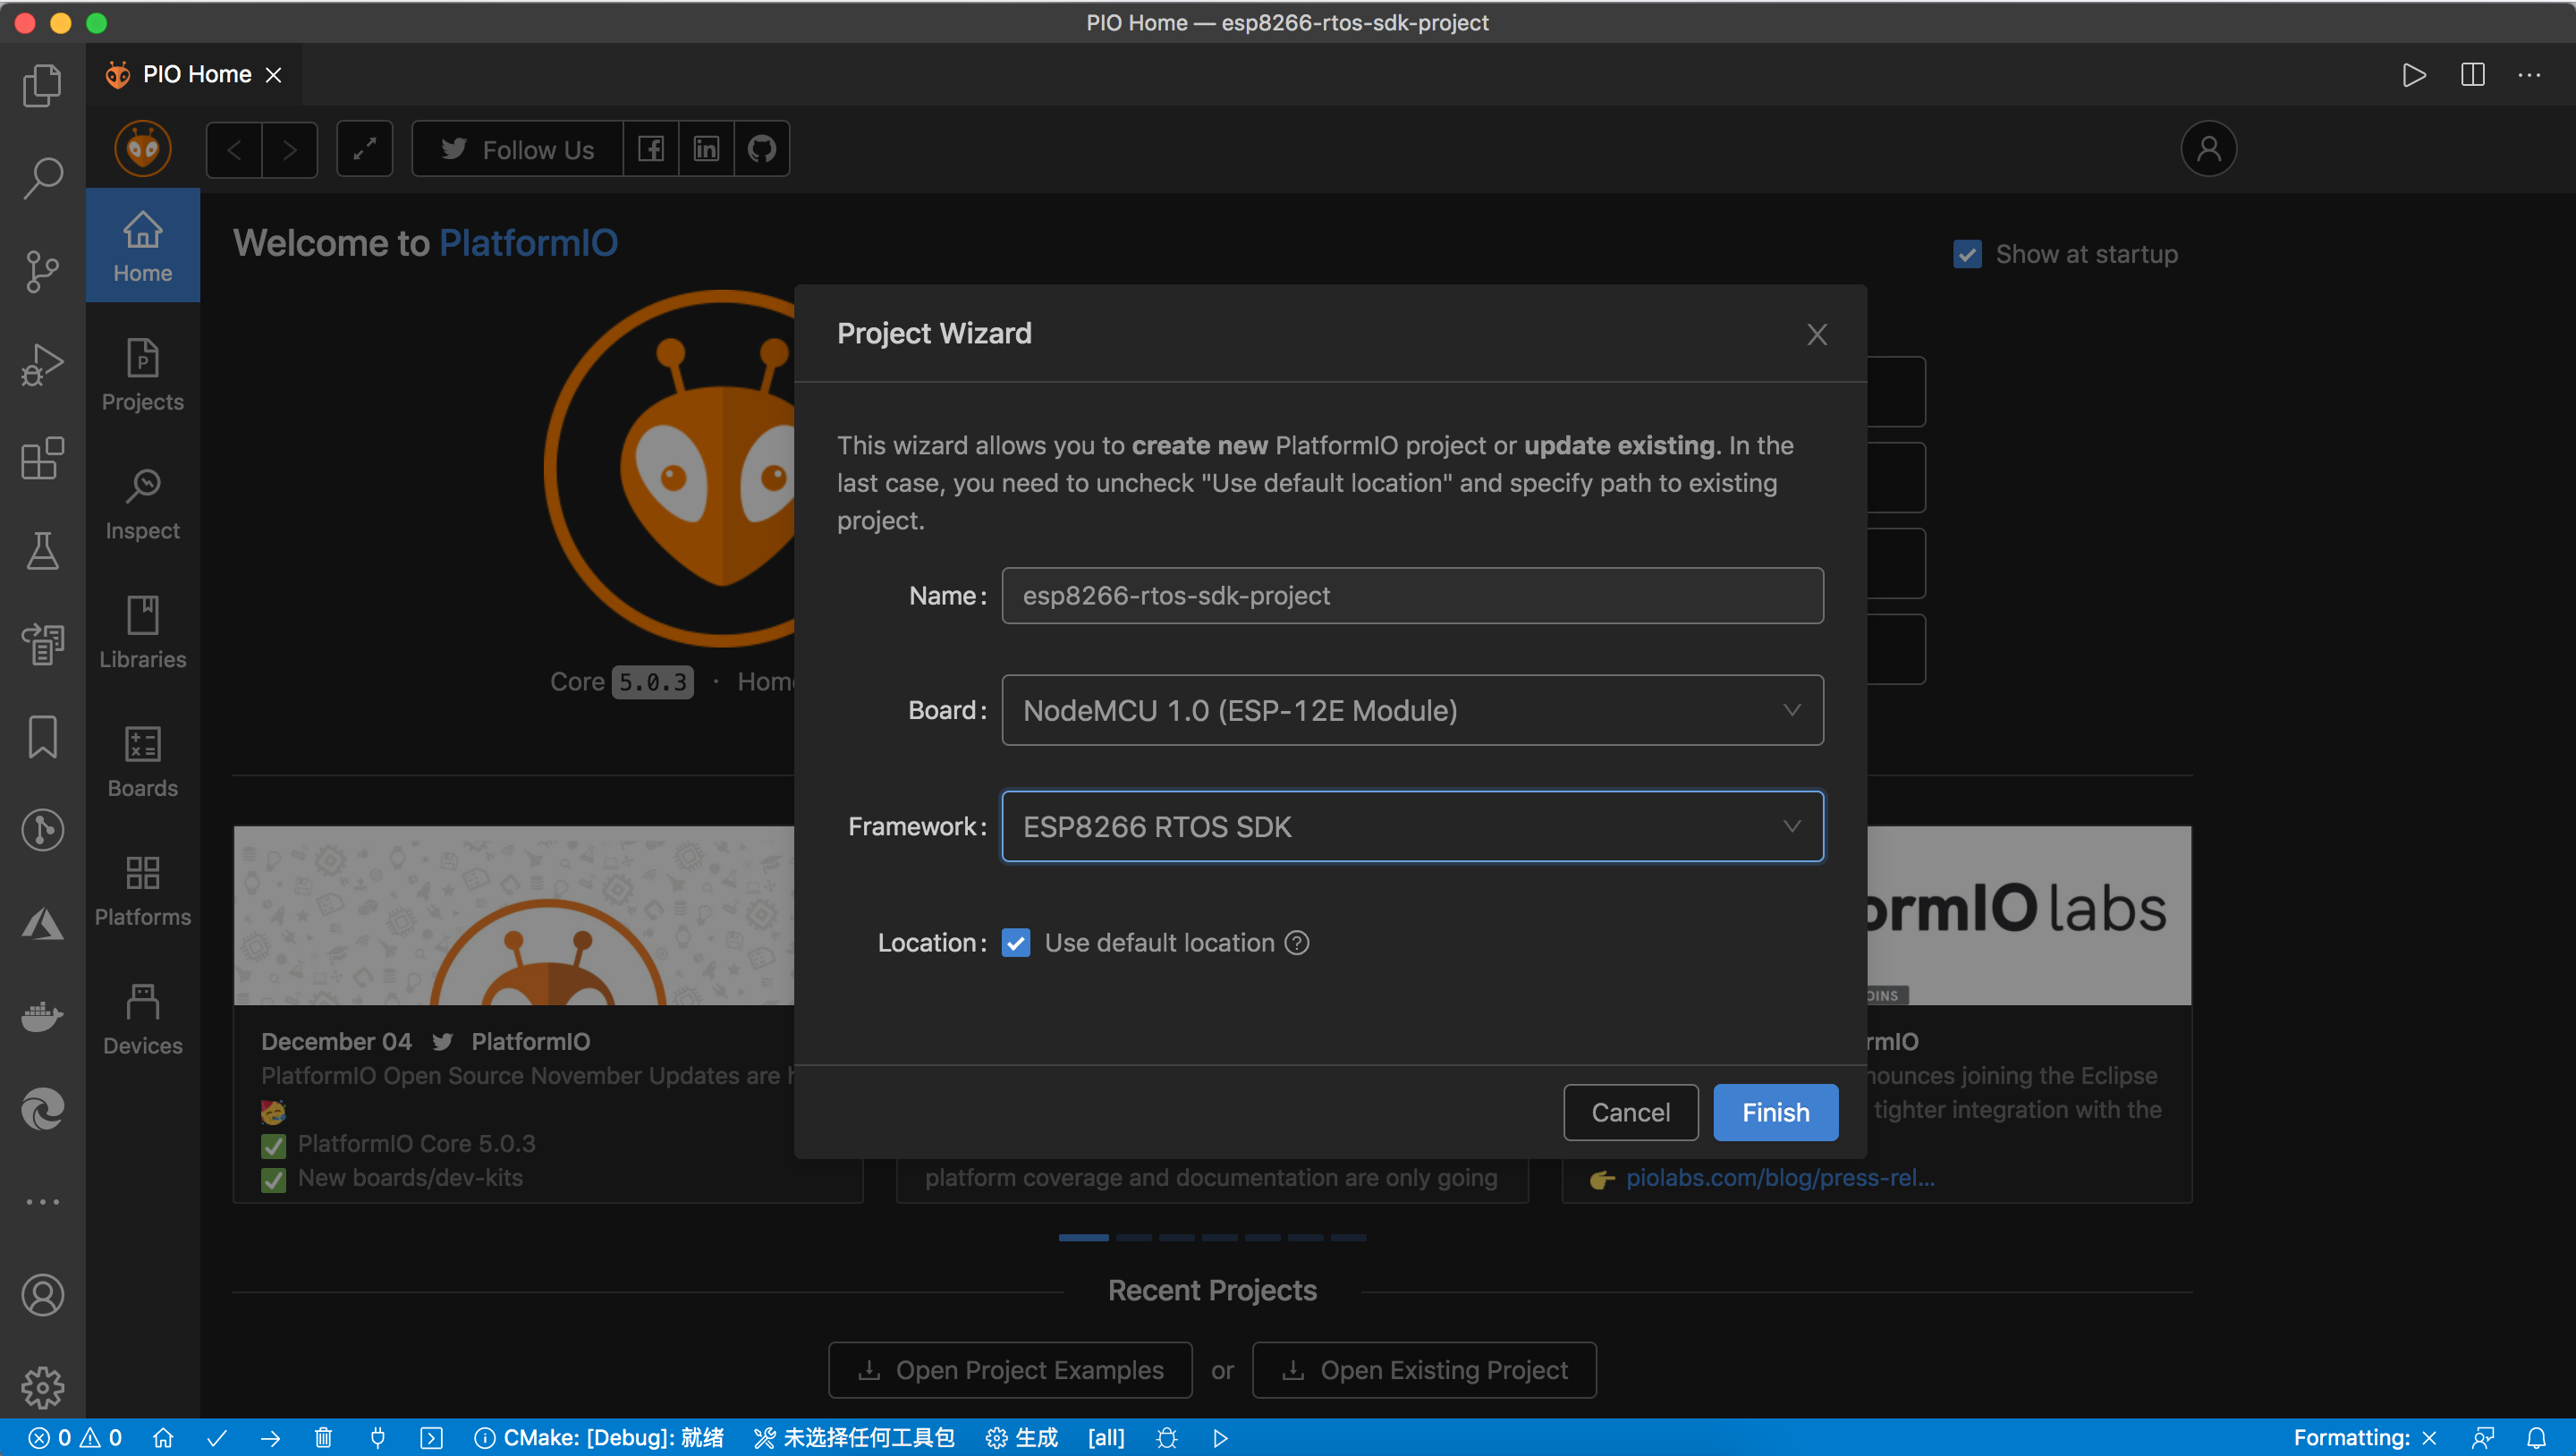
Task: Open the PlatformIO GitHub icon link
Action: (761, 150)
